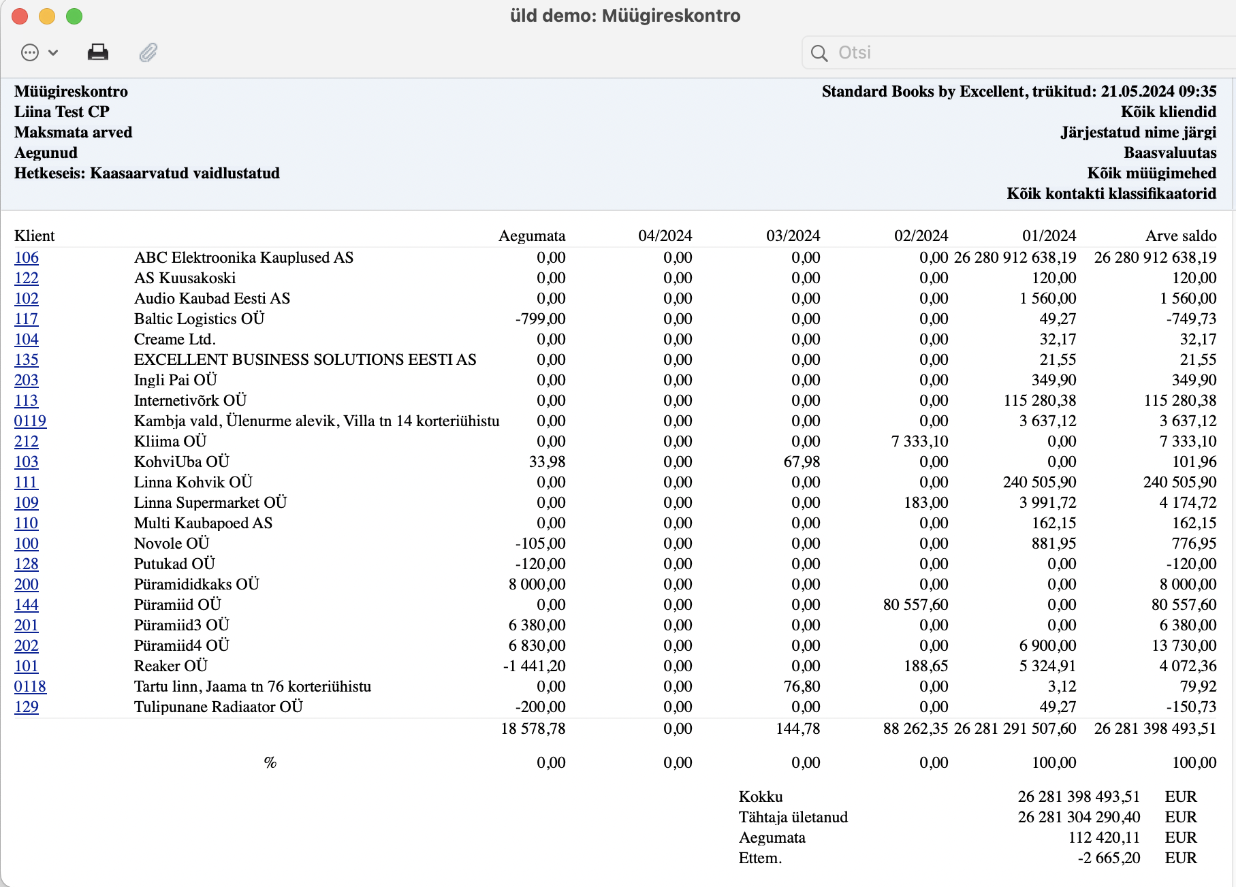Select the 88 262,35 column total
This screenshot has height=887, width=1236.
916,728
